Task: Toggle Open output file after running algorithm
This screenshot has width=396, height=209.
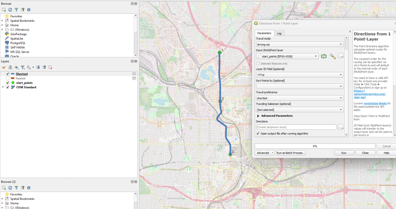Action: click(258, 134)
